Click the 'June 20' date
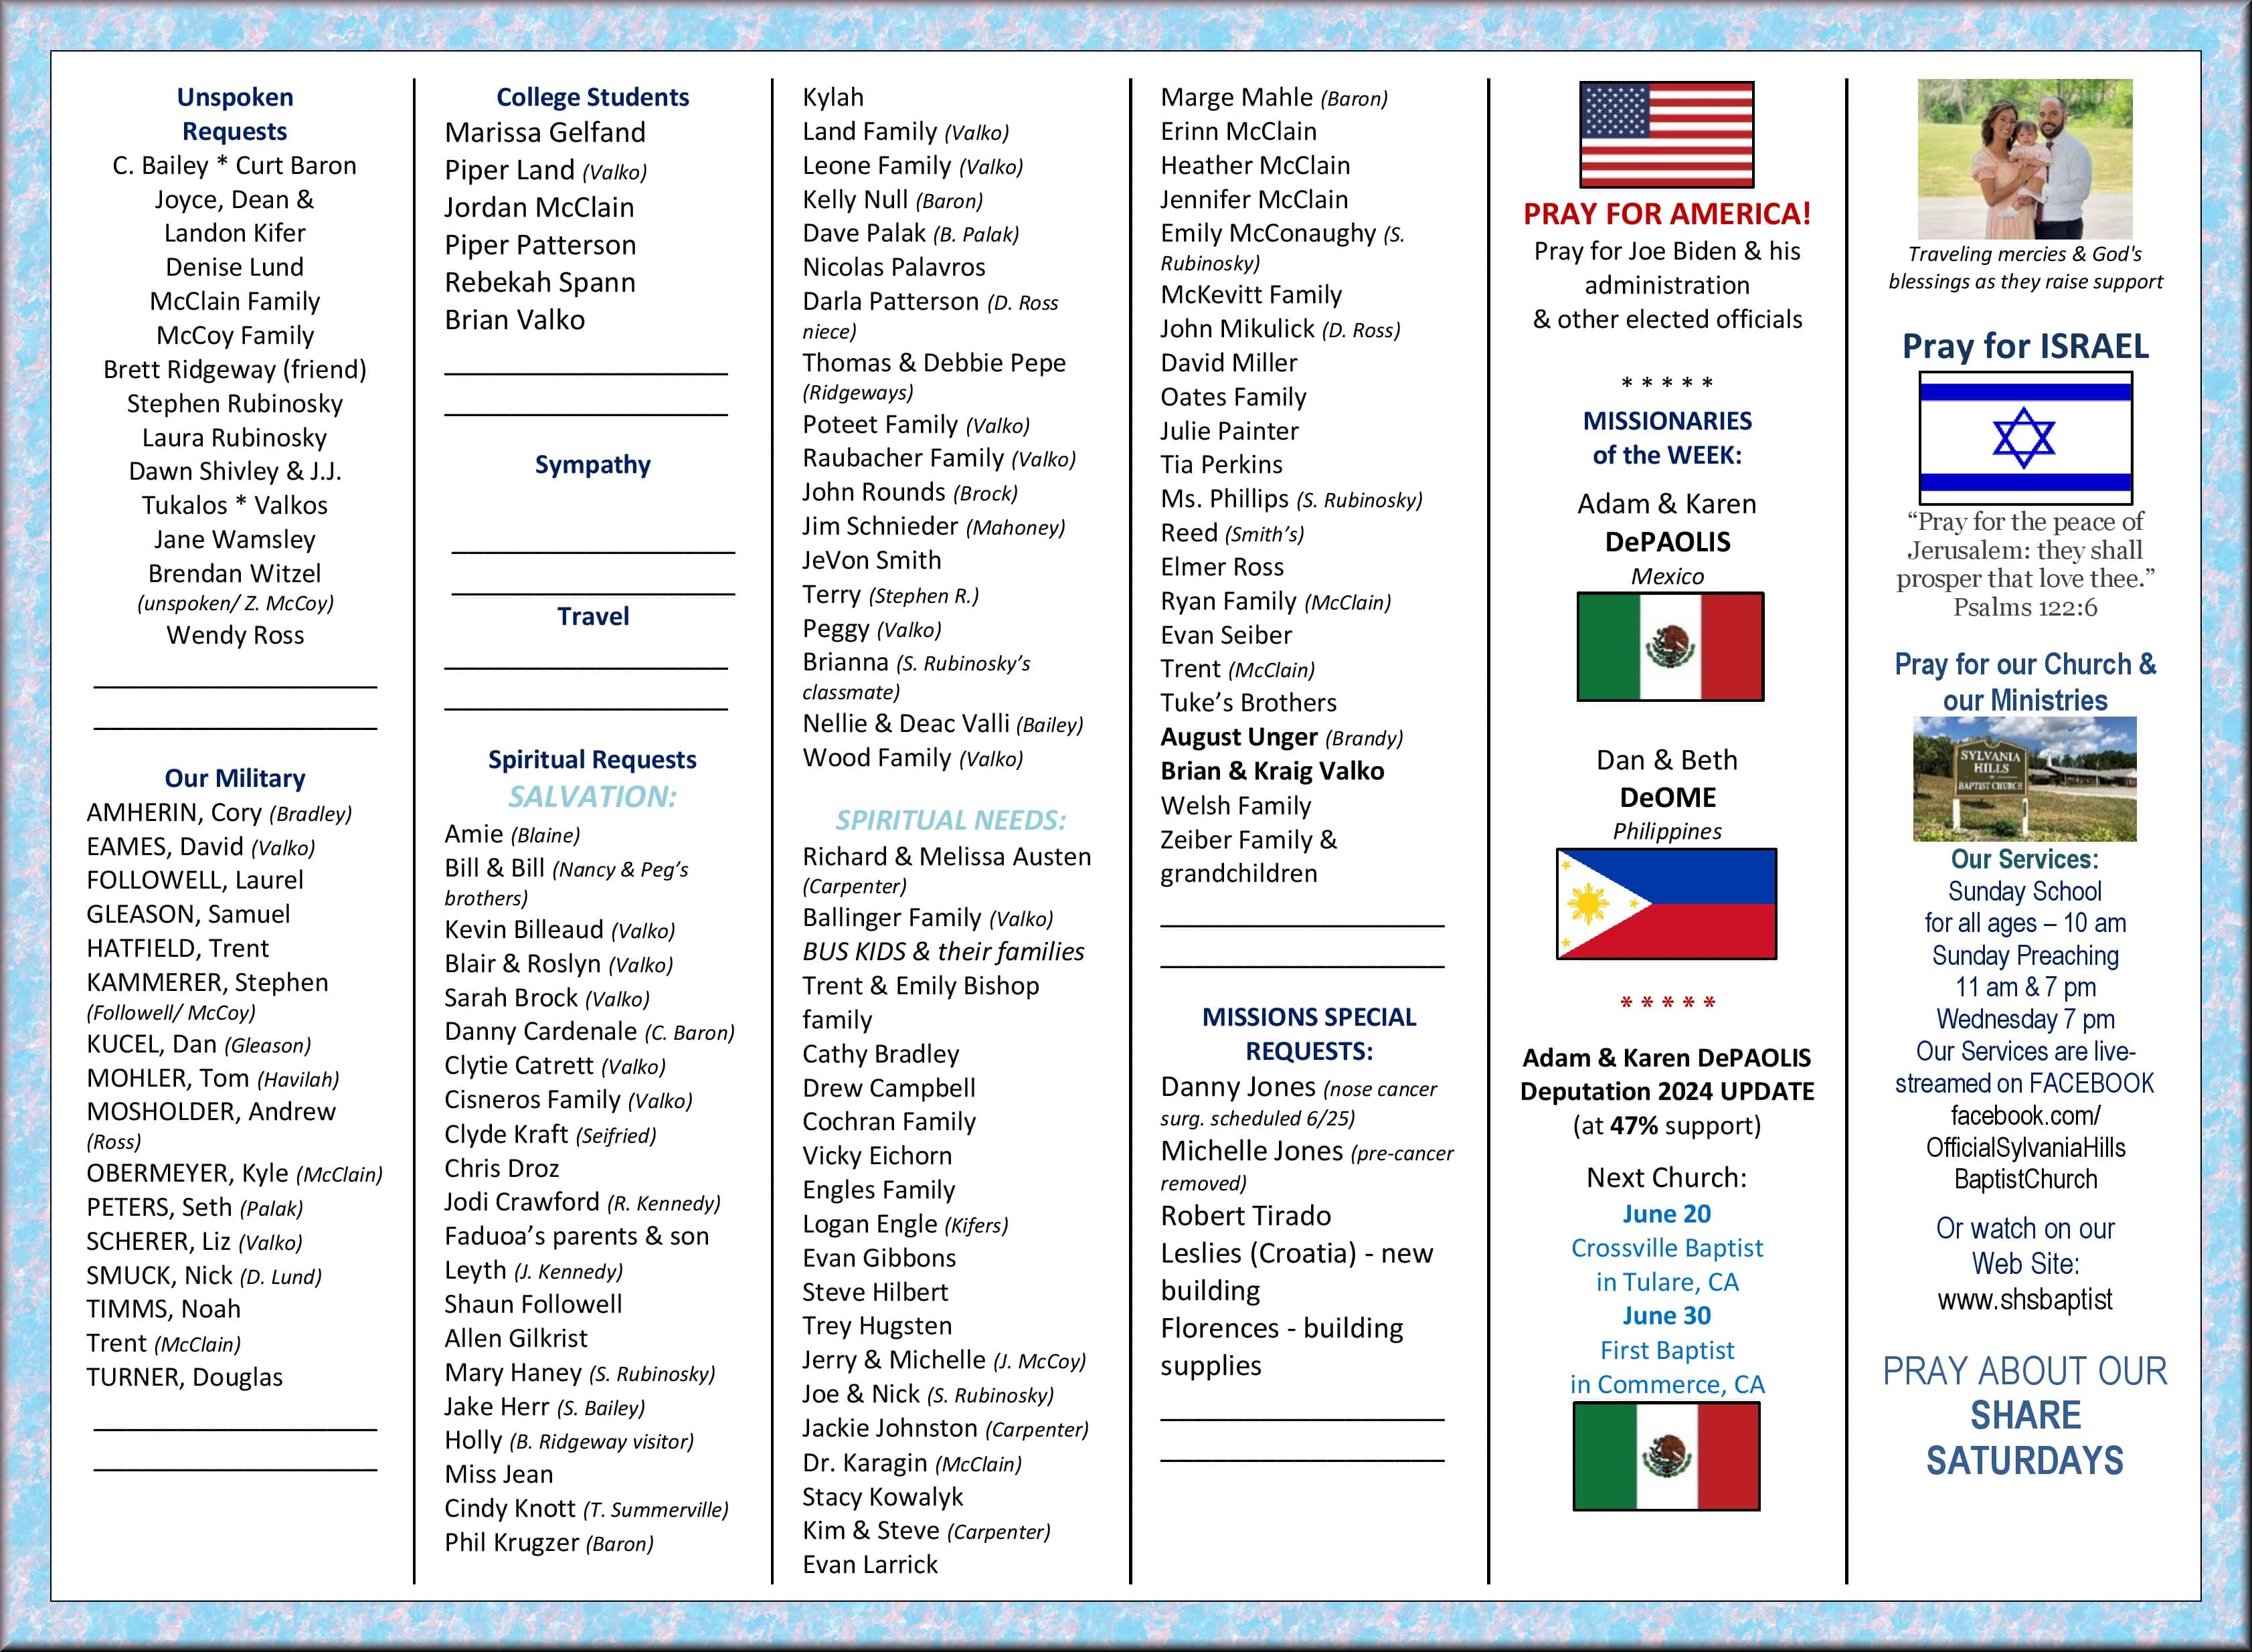Image resolution: width=2252 pixels, height=1652 pixels. pyautogui.click(x=1666, y=1214)
